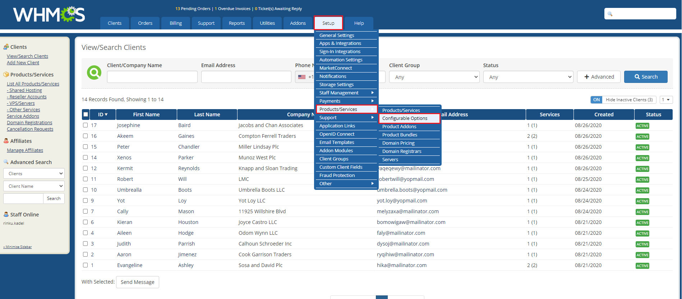Click the Affiliates sidebar person icon
The image size is (682, 299).
point(6,141)
